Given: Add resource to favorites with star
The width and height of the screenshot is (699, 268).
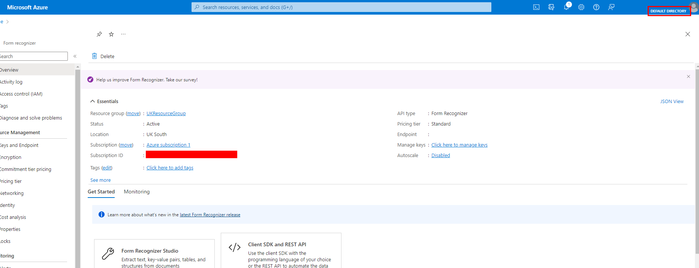Looking at the screenshot, I should (x=111, y=34).
